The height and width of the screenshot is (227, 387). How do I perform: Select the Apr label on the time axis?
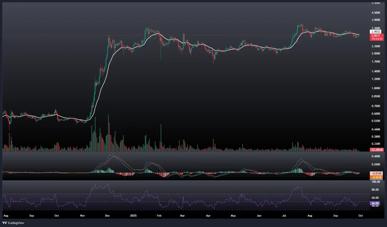coord(208,216)
